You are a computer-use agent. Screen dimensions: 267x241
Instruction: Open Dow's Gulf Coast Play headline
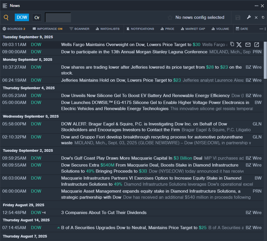point(132,158)
